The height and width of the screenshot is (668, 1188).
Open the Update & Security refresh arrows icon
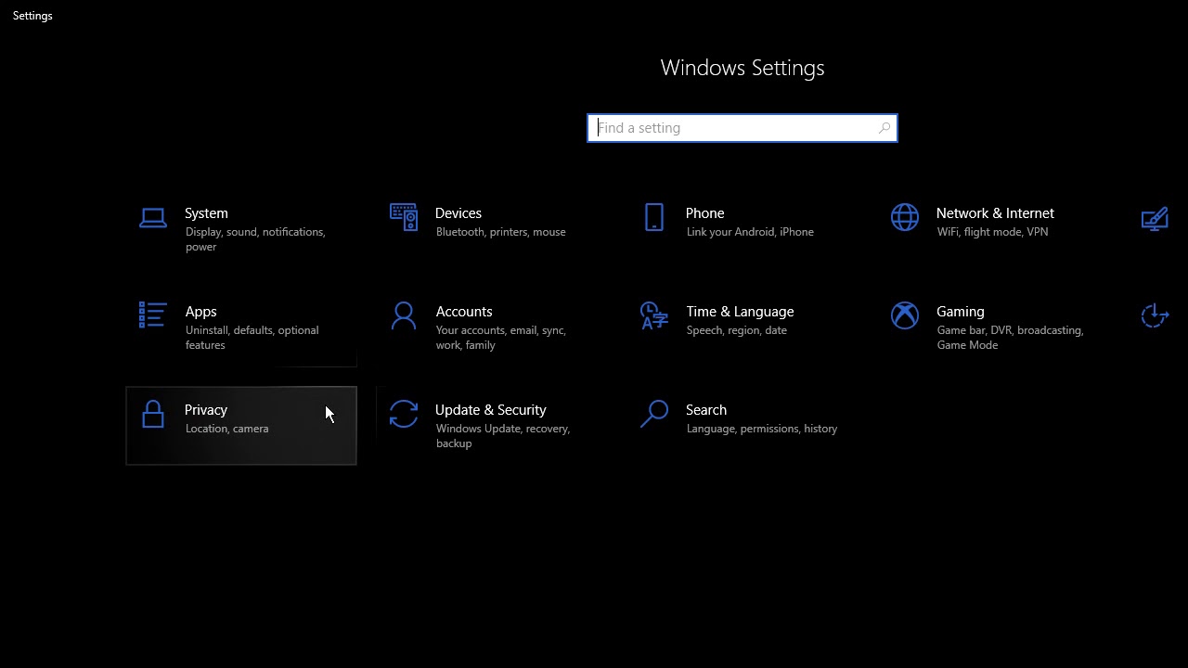[404, 414]
